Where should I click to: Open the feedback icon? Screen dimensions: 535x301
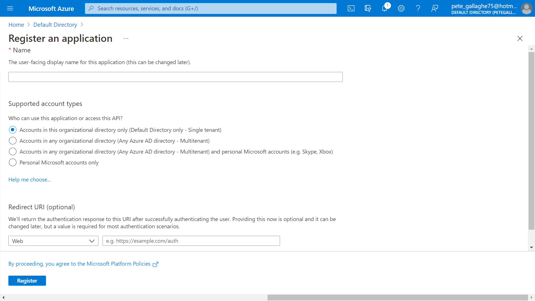435,8
